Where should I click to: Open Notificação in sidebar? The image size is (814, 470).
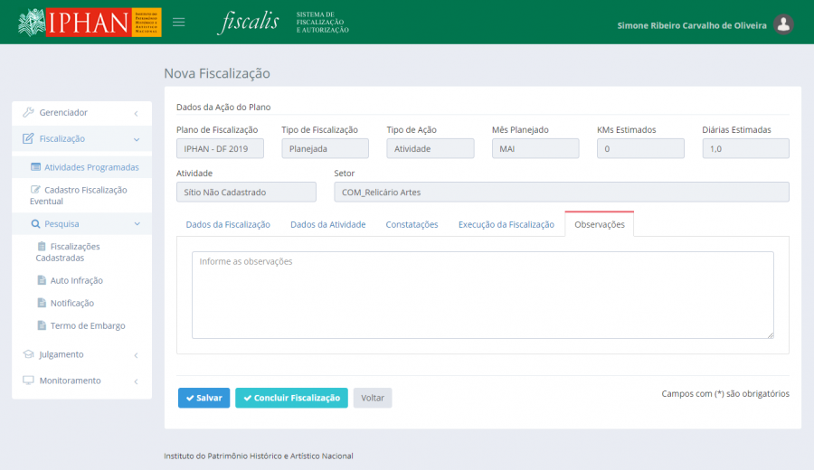coord(71,303)
